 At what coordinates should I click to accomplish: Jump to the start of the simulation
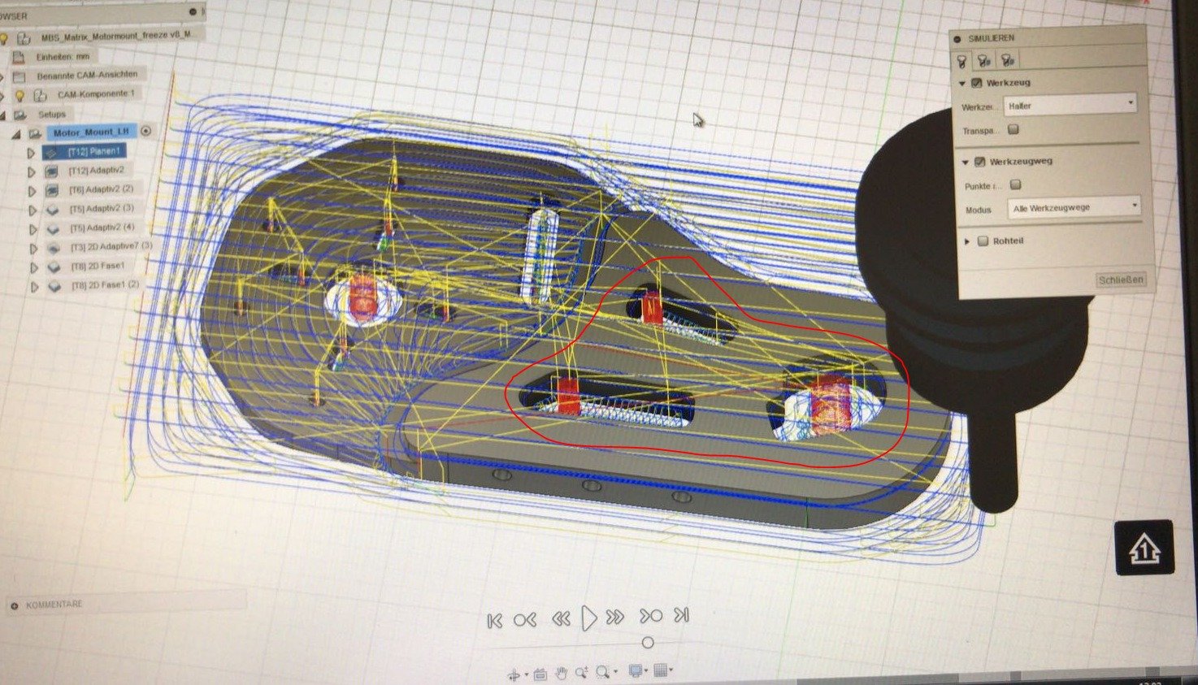(494, 621)
